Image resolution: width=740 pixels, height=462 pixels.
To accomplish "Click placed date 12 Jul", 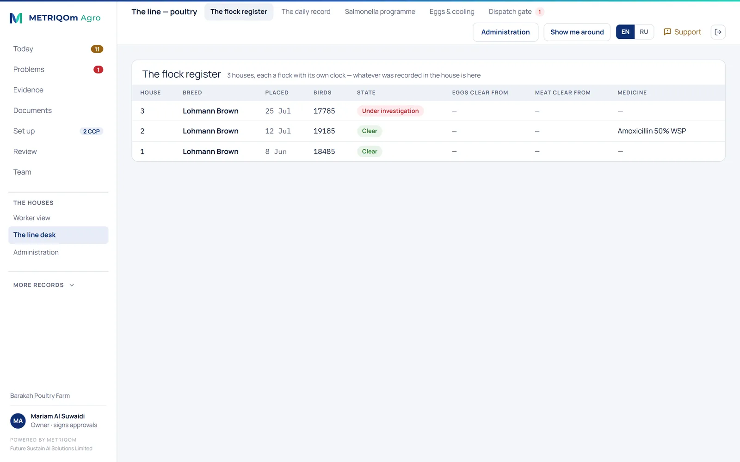I will (x=278, y=131).
